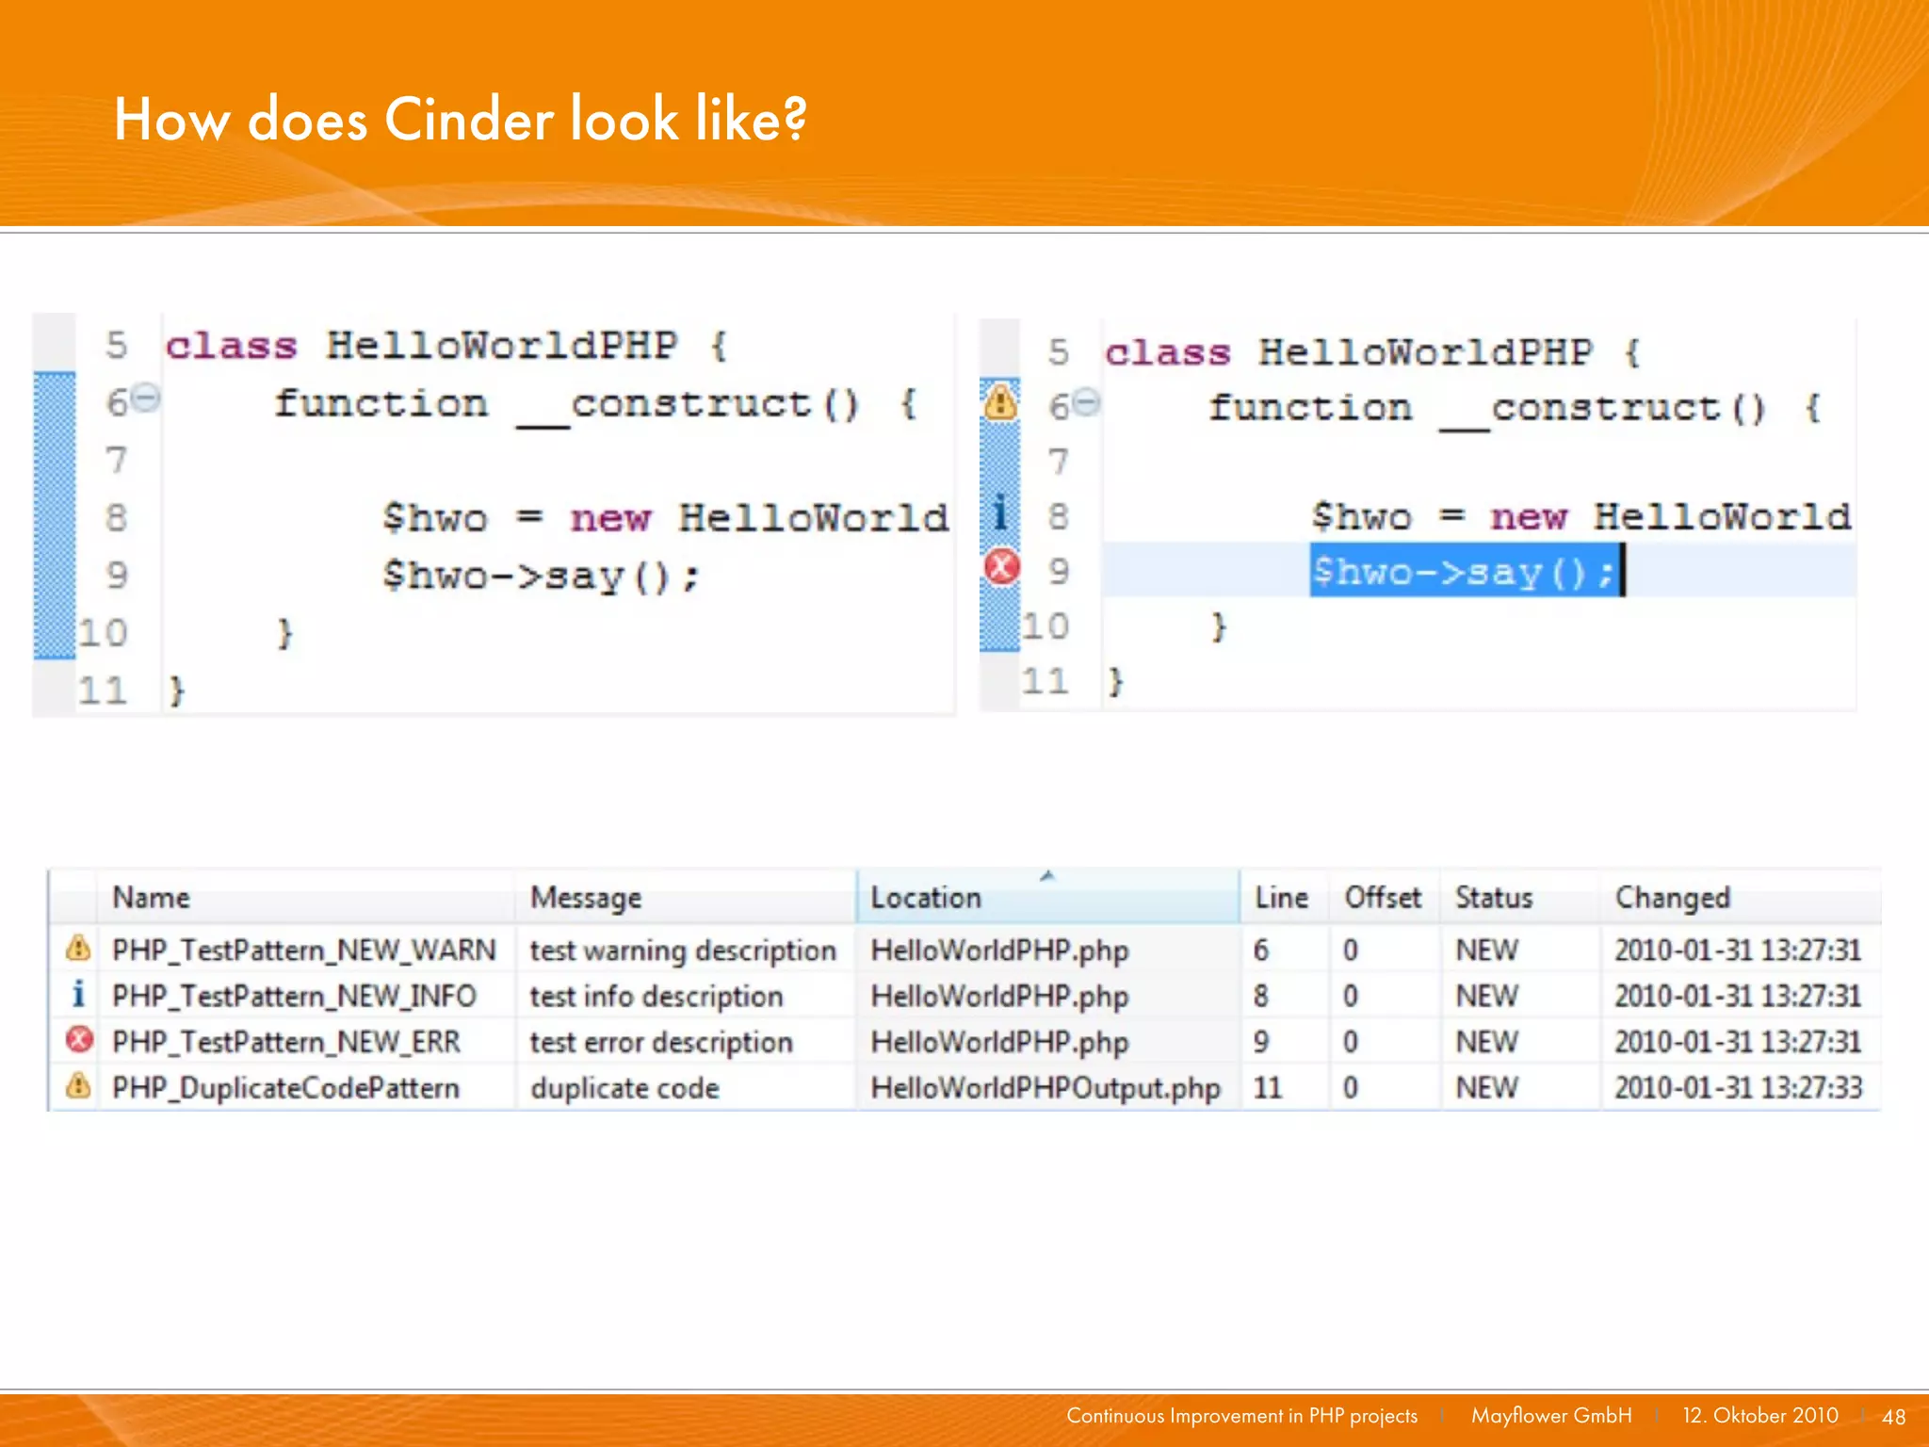Screen dimensions: 1929x1447
Task: Click 'class HelloWorldPHP {' in the left editor
Action: click(x=447, y=346)
